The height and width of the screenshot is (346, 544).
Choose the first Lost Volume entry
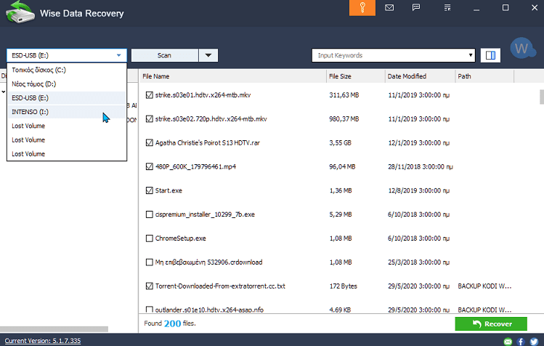coord(67,126)
